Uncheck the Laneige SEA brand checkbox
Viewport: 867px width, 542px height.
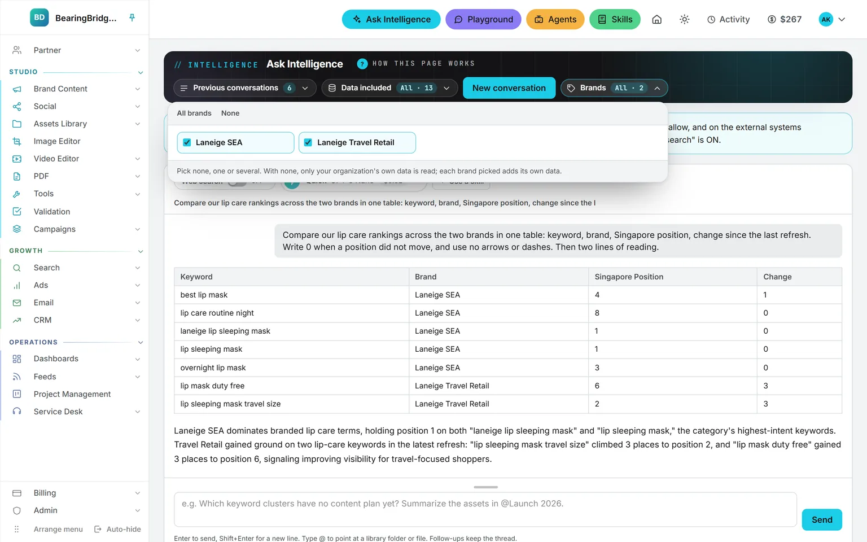[187, 142]
